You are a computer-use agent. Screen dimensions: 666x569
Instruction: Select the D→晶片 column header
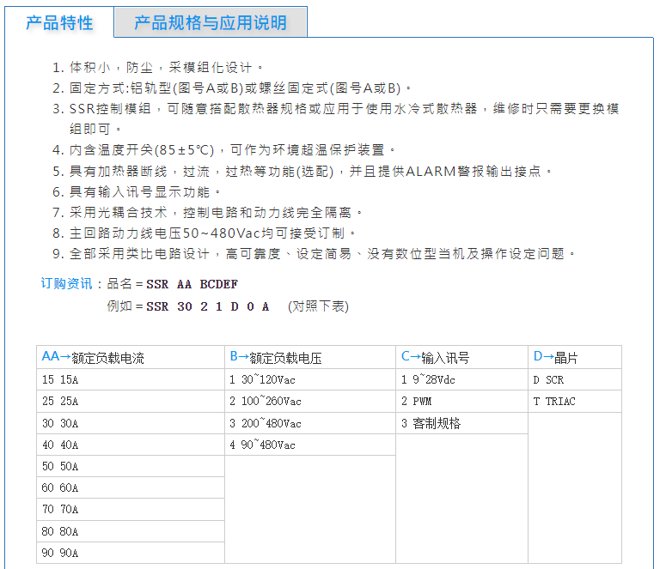point(575,357)
